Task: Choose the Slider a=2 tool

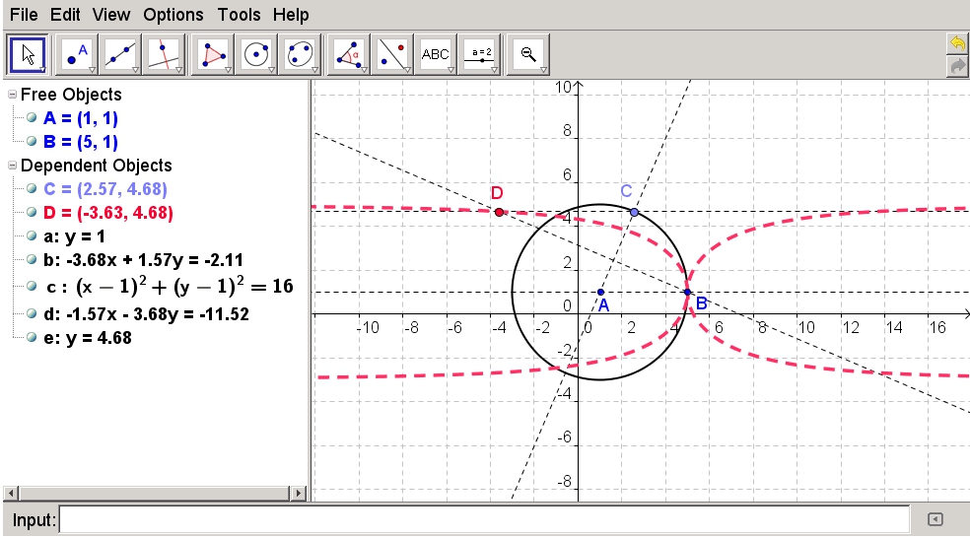Action: pos(480,54)
